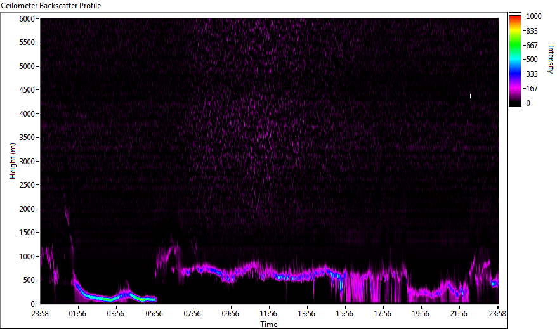Click the 03:56 time label
This screenshot has height=329, width=557.
click(x=116, y=314)
